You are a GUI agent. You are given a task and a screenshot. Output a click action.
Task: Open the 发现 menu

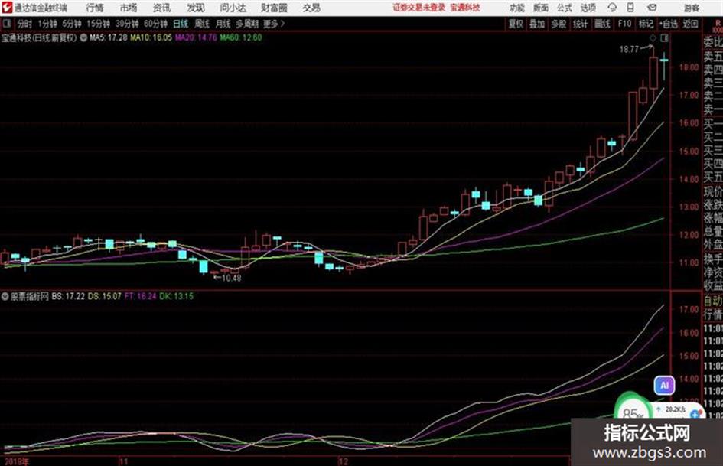click(x=196, y=8)
